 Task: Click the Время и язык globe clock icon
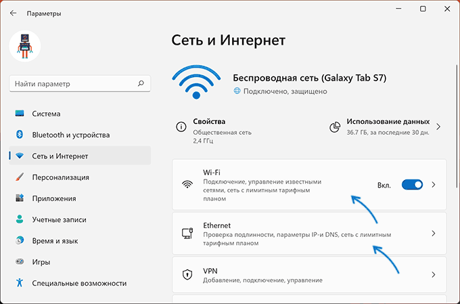(20, 240)
